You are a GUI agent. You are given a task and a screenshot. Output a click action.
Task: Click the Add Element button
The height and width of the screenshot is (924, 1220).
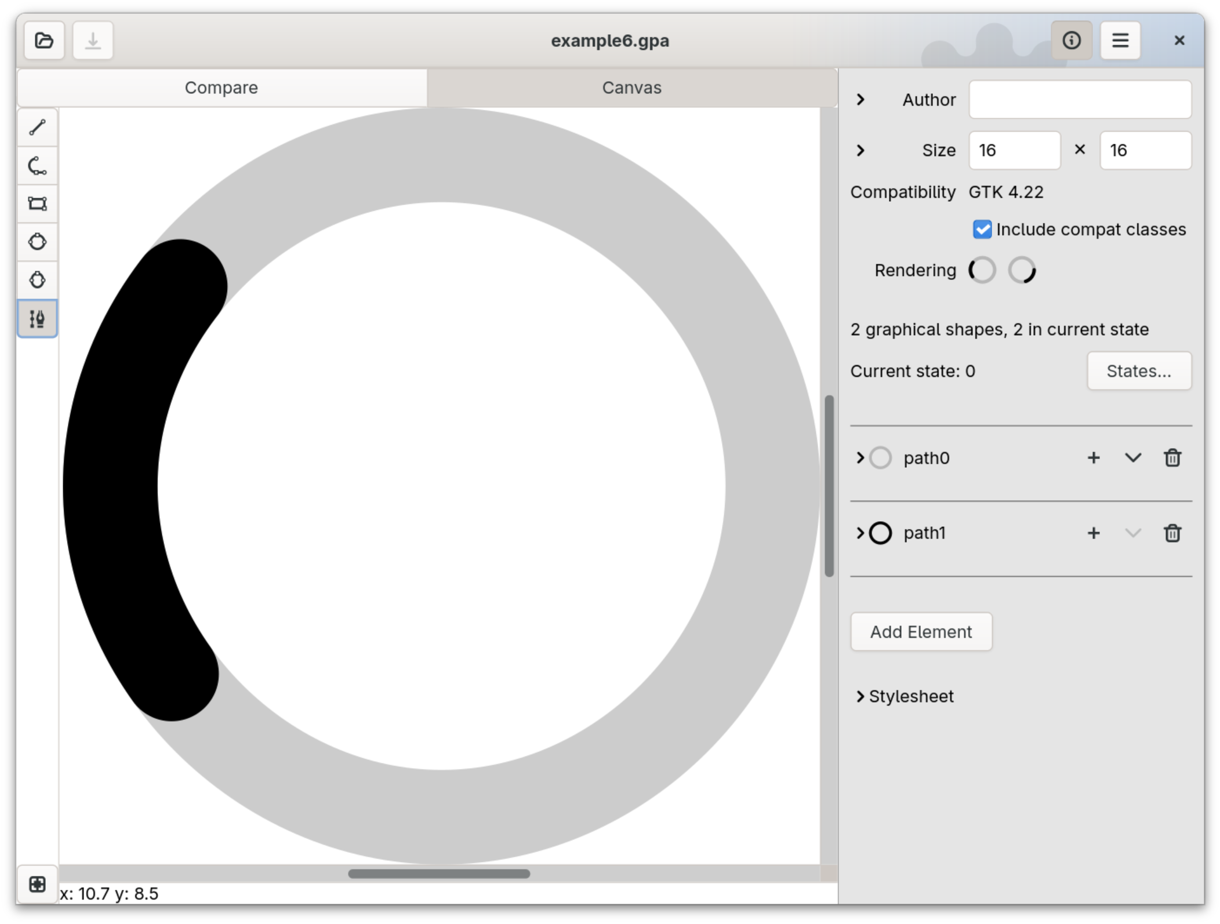[921, 632]
